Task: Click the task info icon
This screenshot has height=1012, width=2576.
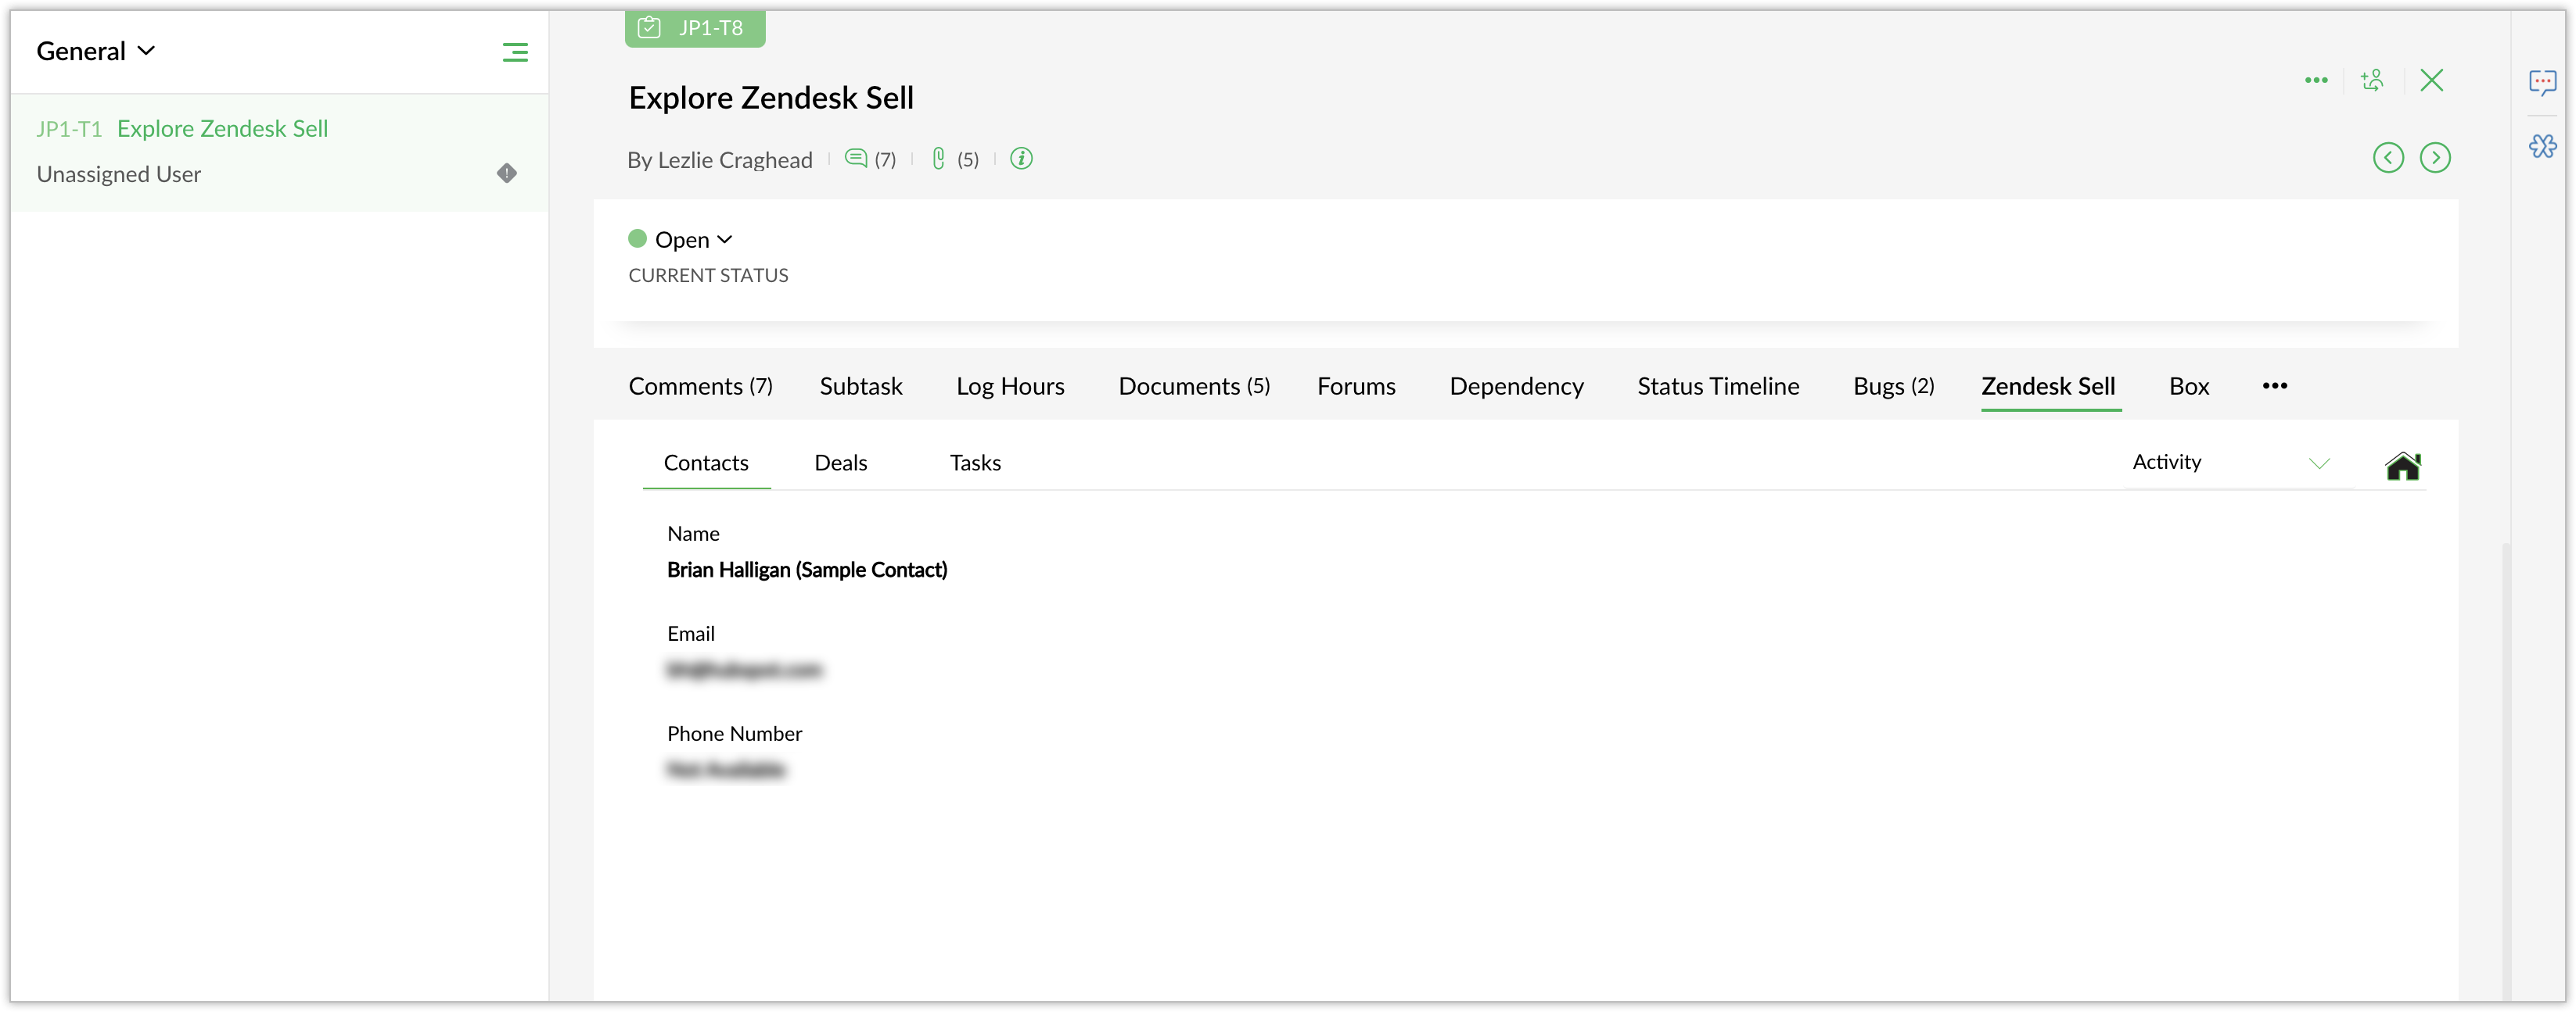Action: coord(1020,159)
